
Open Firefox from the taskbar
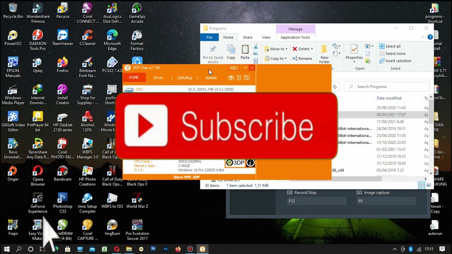click(x=178, y=249)
